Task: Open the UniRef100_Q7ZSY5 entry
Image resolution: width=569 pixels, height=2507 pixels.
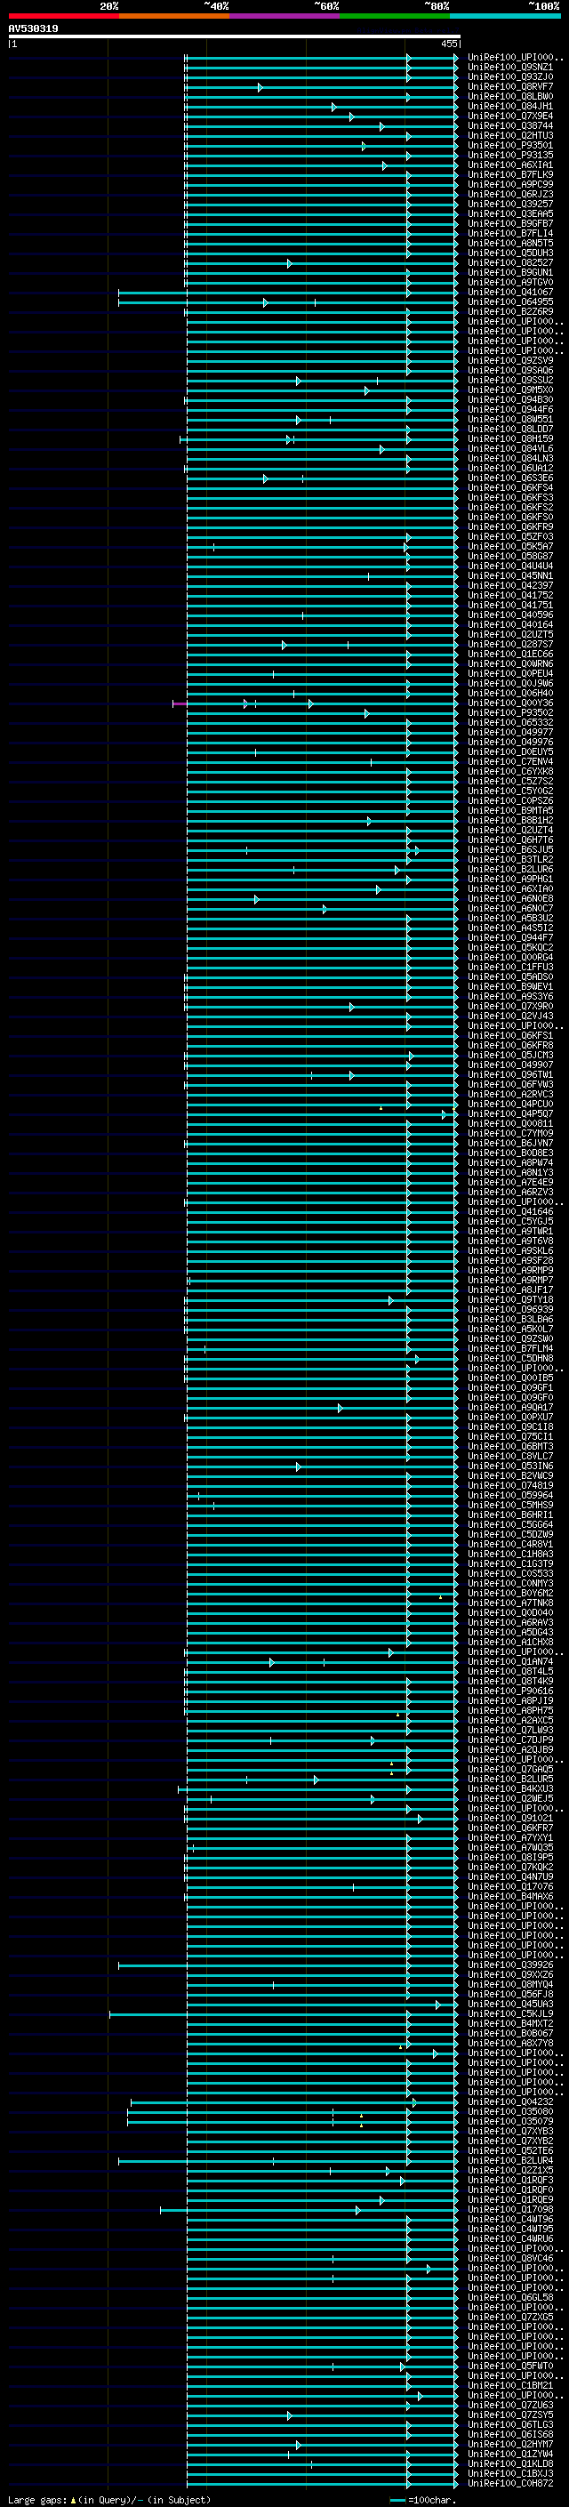Action: click(x=509, y=2415)
